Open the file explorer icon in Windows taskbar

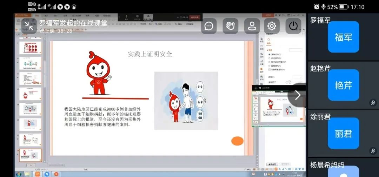27,174
